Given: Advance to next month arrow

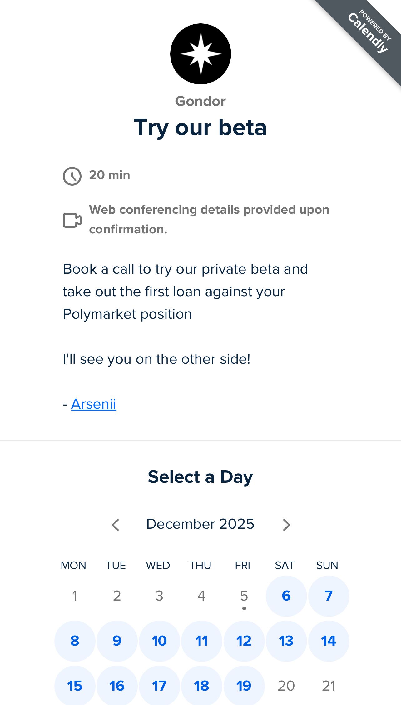Looking at the screenshot, I should point(286,525).
